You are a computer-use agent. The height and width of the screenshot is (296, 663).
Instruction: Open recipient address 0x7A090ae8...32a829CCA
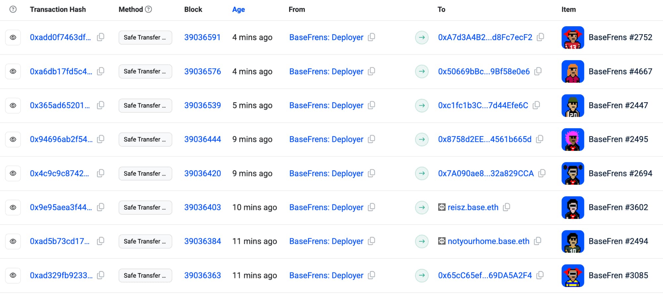tap(486, 173)
